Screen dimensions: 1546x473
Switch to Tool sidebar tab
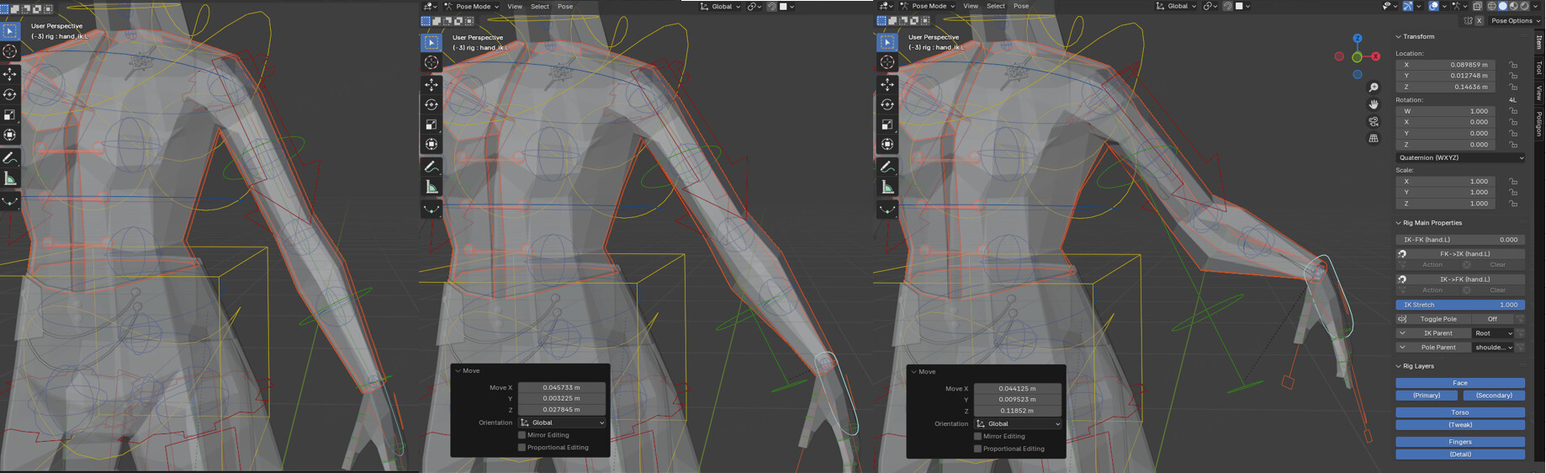coord(1539,67)
